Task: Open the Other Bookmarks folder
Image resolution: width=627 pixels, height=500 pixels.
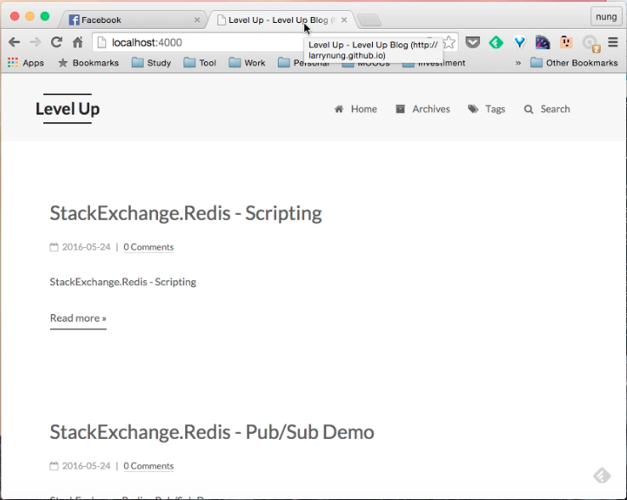Action: pos(574,63)
